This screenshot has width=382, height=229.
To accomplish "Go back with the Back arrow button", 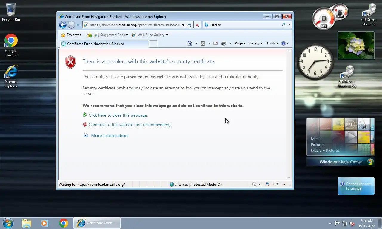I will [63, 25].
